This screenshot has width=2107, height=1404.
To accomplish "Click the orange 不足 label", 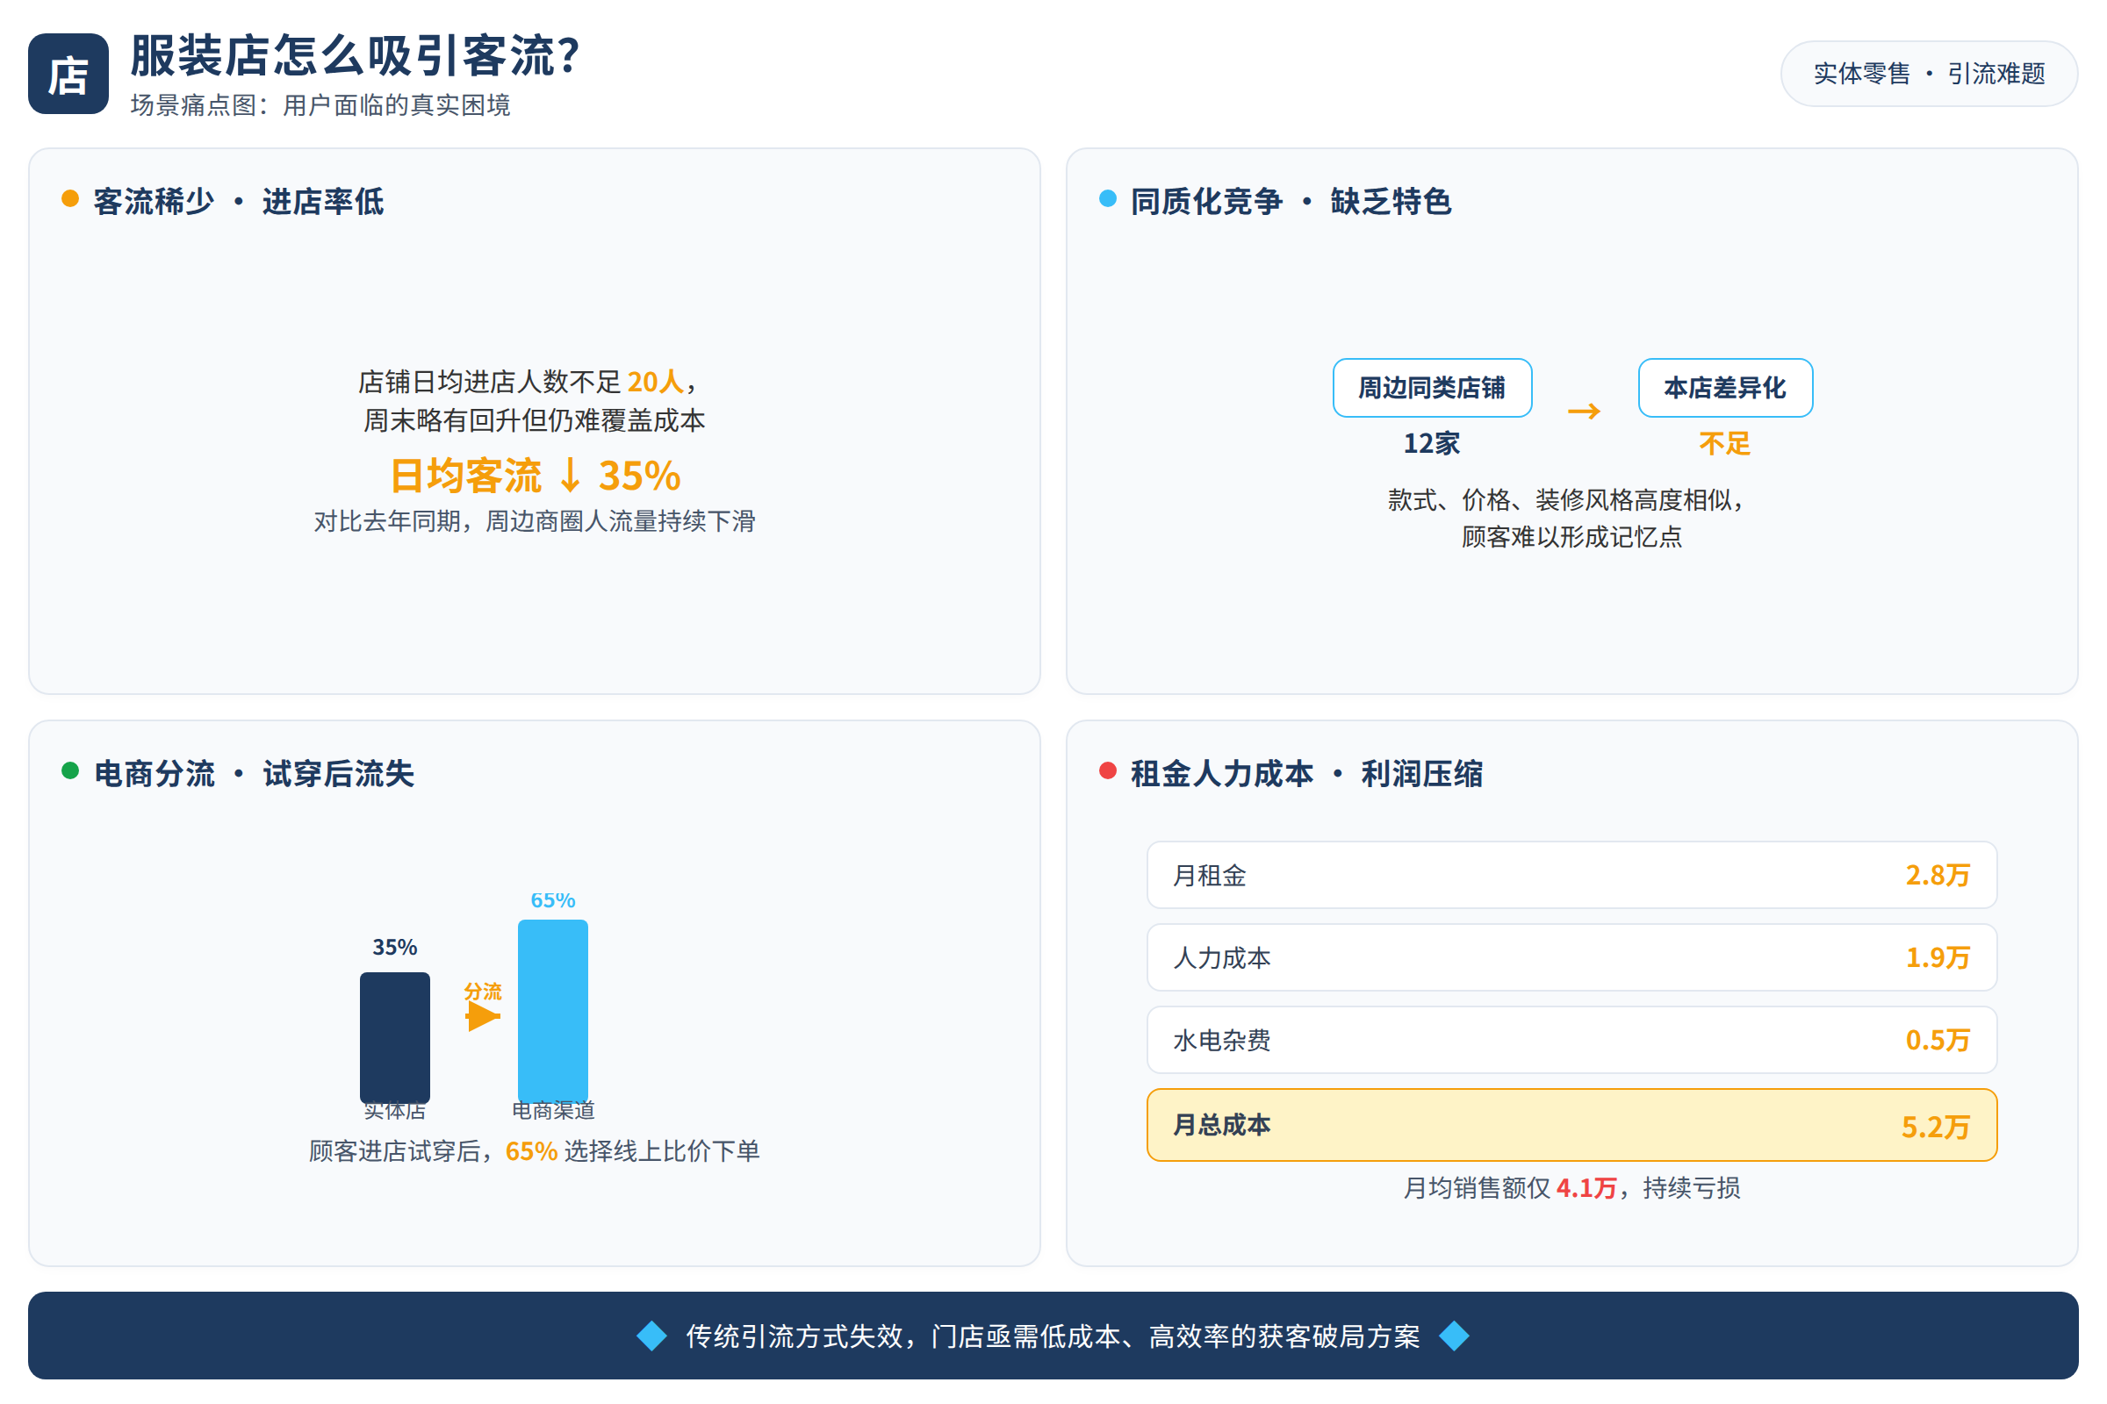I will coord(1724,443).
